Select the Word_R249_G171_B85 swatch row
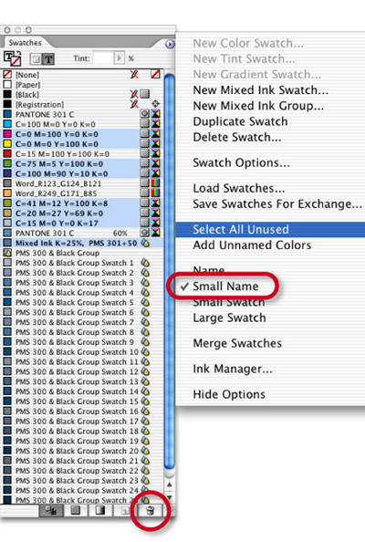 point(82,193)
